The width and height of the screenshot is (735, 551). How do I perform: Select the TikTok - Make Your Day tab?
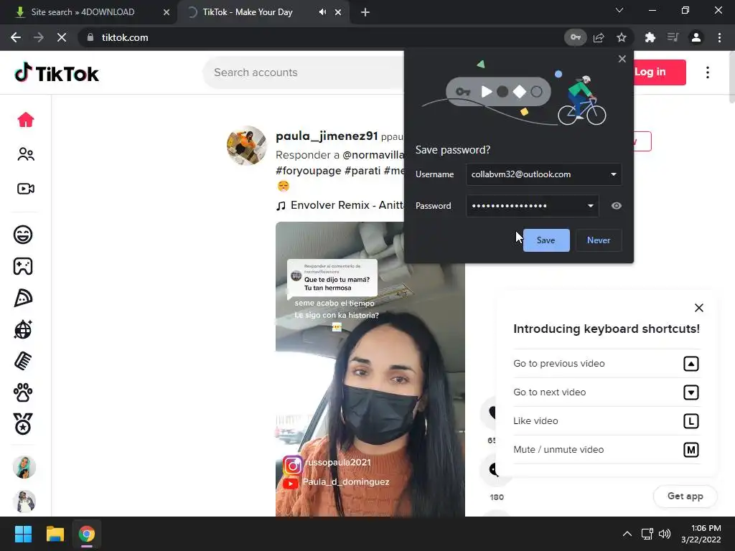coord(248,12)
